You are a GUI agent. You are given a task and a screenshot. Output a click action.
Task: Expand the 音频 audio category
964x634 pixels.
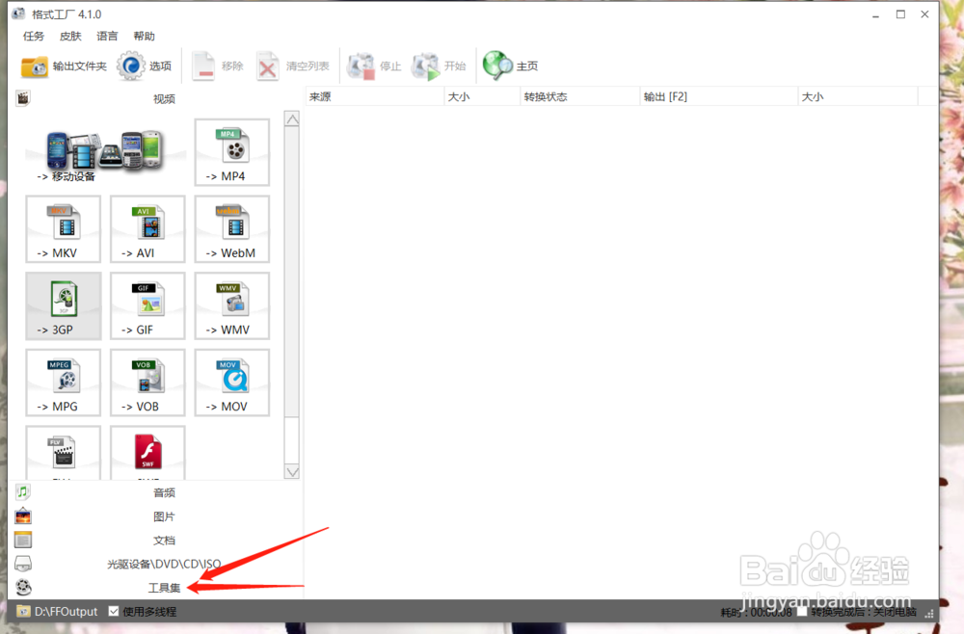(x=157, y=492)
